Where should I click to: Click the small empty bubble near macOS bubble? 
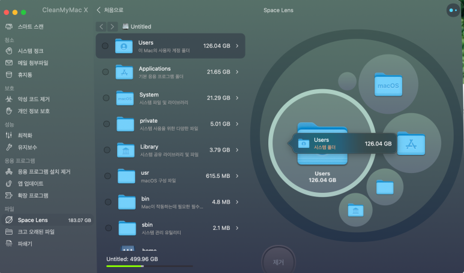[347, 81]
